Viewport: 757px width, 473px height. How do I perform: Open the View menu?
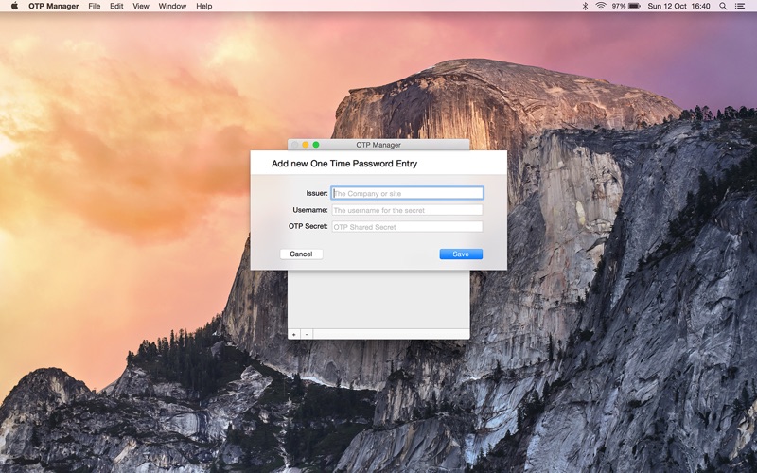(141, 6)
